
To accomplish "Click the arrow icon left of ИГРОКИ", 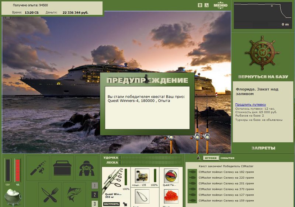I will tap(198, 158).
